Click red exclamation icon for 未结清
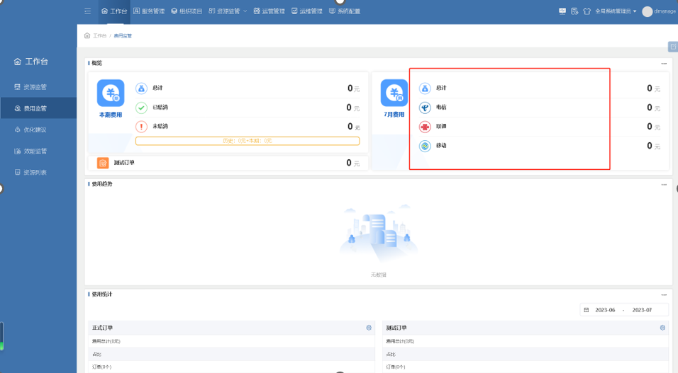Viewport: 678px width, 373px height. (141, 127)
